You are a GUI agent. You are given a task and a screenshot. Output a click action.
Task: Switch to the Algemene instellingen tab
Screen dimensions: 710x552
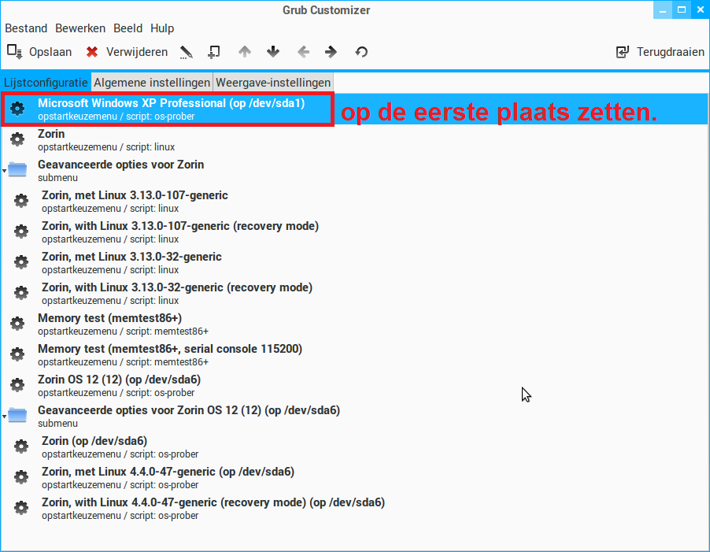coord(152,83)
